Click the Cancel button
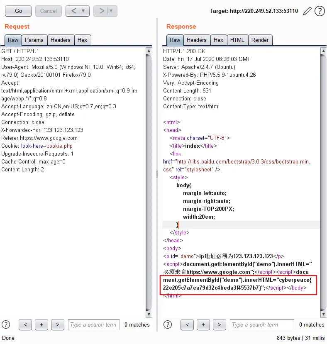The image size is (327, 344). point(48,11)
